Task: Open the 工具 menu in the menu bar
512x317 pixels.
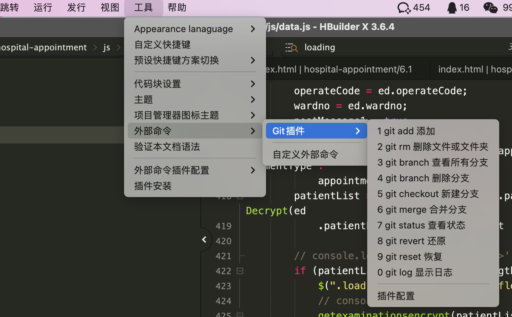Action: (x=144, y=7)
